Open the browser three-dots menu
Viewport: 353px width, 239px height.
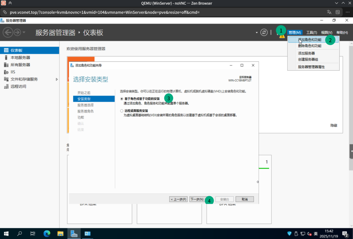[347, 12]
